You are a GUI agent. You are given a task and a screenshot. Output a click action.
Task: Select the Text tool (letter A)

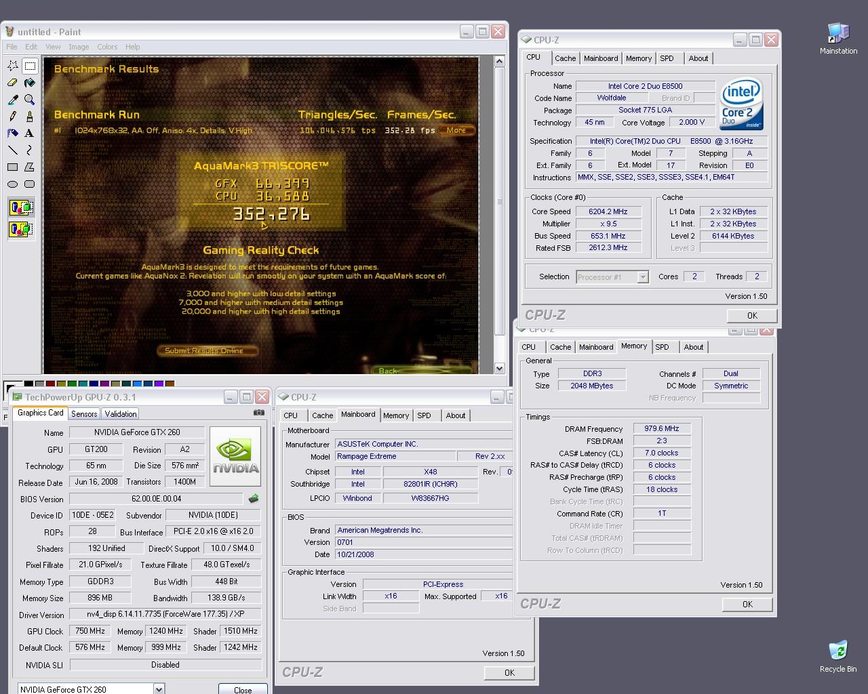(x=30, y=134)
